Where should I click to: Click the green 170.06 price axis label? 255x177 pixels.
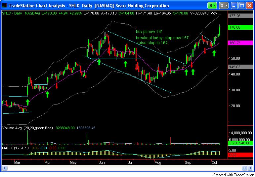(241, 27)
